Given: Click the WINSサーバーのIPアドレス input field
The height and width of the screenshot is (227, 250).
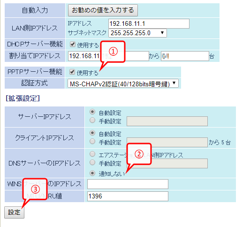Looking at the screenshot, I should point(128,184).
